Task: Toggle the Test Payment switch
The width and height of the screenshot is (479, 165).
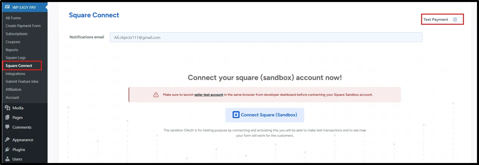Action: coord(457,20)
